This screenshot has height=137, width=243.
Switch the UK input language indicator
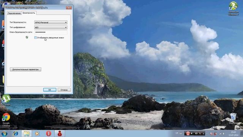(x=177, y=133)
